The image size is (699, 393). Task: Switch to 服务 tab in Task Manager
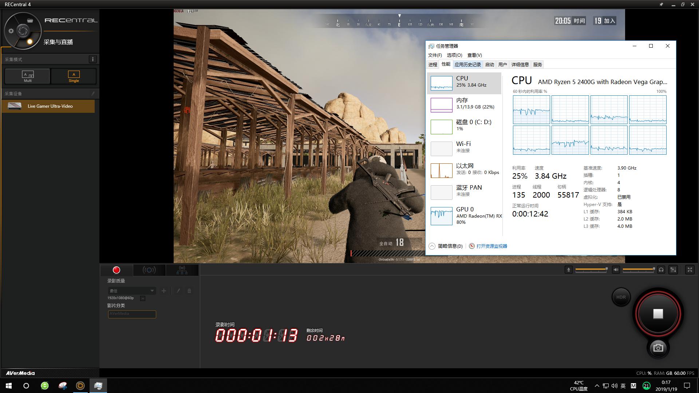538,65
